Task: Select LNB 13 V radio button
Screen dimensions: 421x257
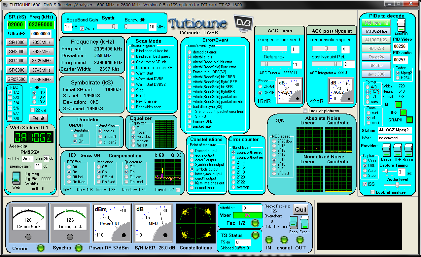Action: click(x=34, y=97)
